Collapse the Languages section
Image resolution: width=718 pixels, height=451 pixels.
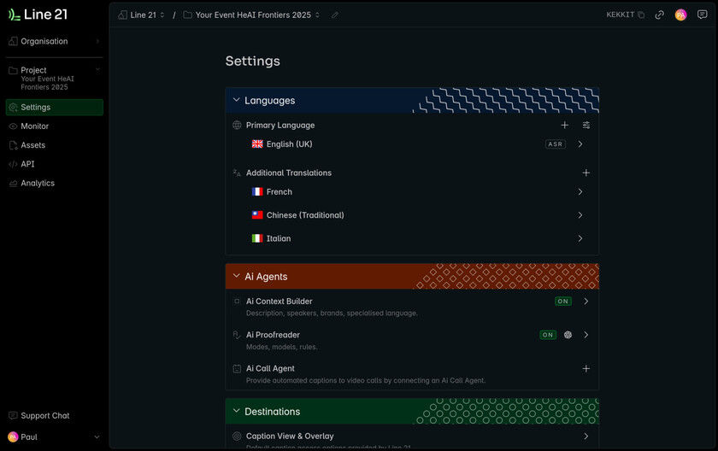(237, 100)
